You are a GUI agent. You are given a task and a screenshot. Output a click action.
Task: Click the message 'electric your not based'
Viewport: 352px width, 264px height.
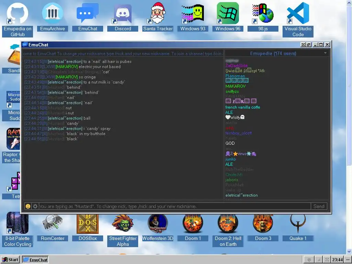(x=99, y=67)
